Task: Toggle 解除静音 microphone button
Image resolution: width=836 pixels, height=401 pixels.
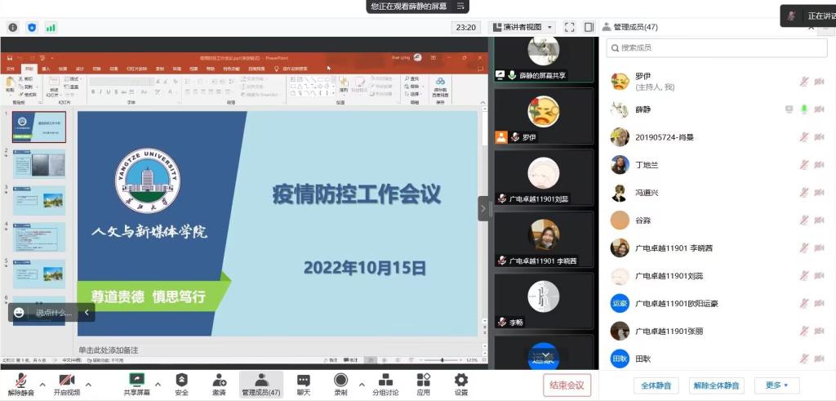Action: pos(21,384)
